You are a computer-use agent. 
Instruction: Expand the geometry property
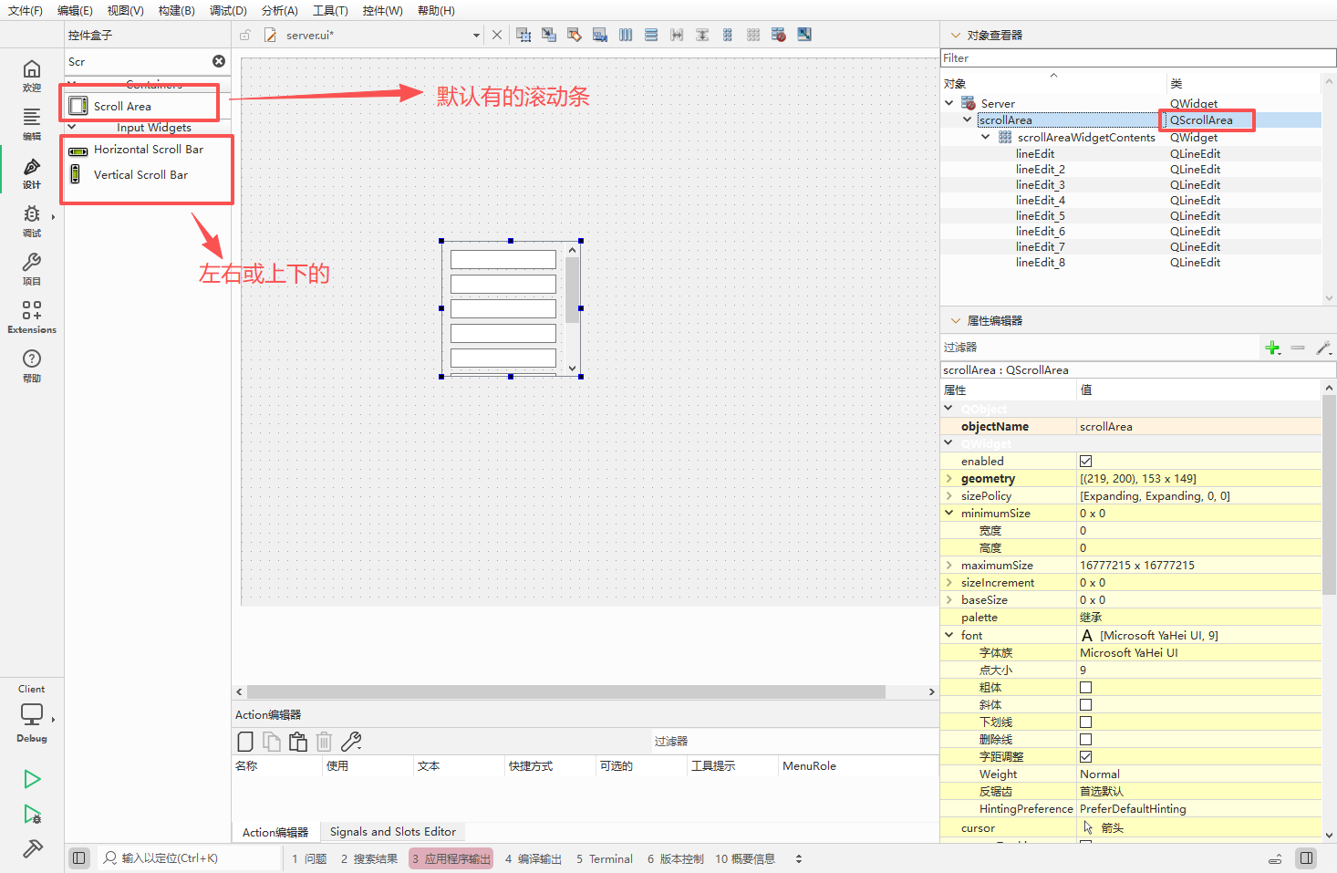pos(949,478)
